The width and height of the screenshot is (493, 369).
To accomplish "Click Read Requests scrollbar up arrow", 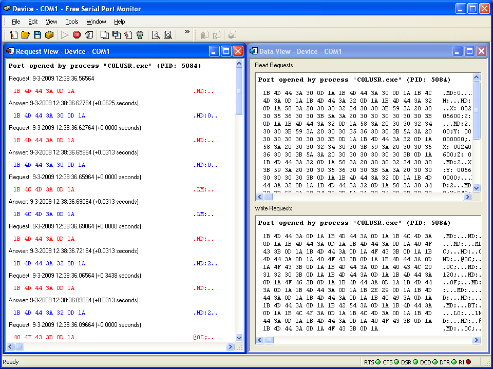I will click(x=476, y=78).
